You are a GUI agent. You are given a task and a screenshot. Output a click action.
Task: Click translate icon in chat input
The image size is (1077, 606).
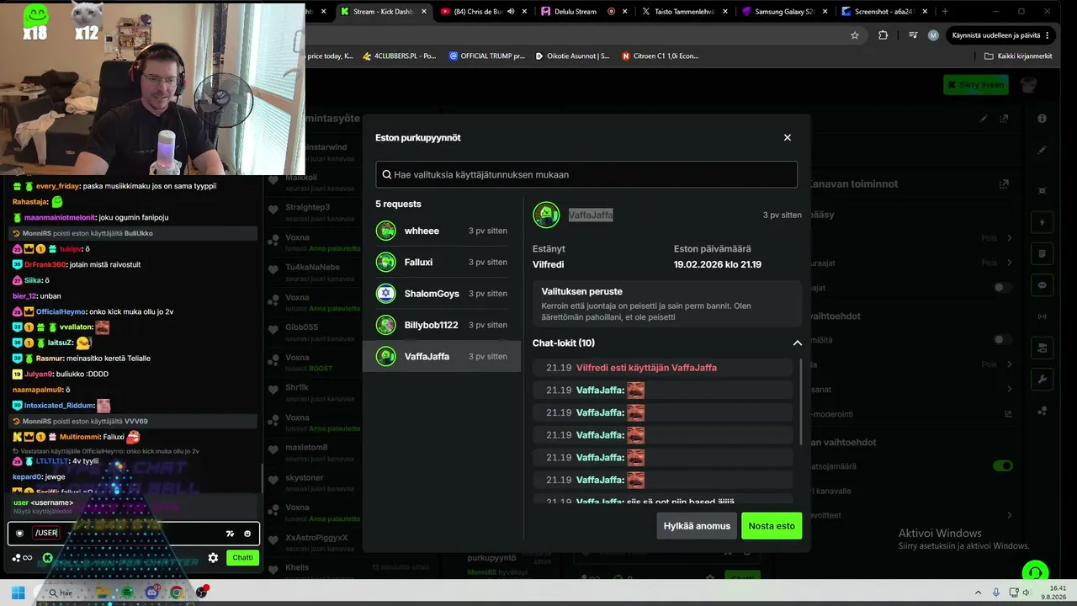click(230, 534)
